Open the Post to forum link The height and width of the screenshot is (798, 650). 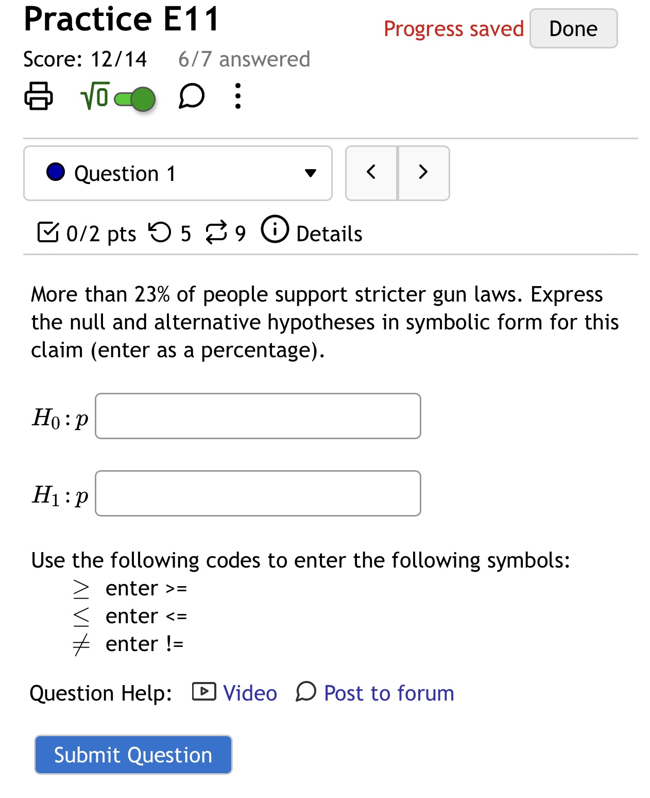pyautogui.click(x=387, y=692)
